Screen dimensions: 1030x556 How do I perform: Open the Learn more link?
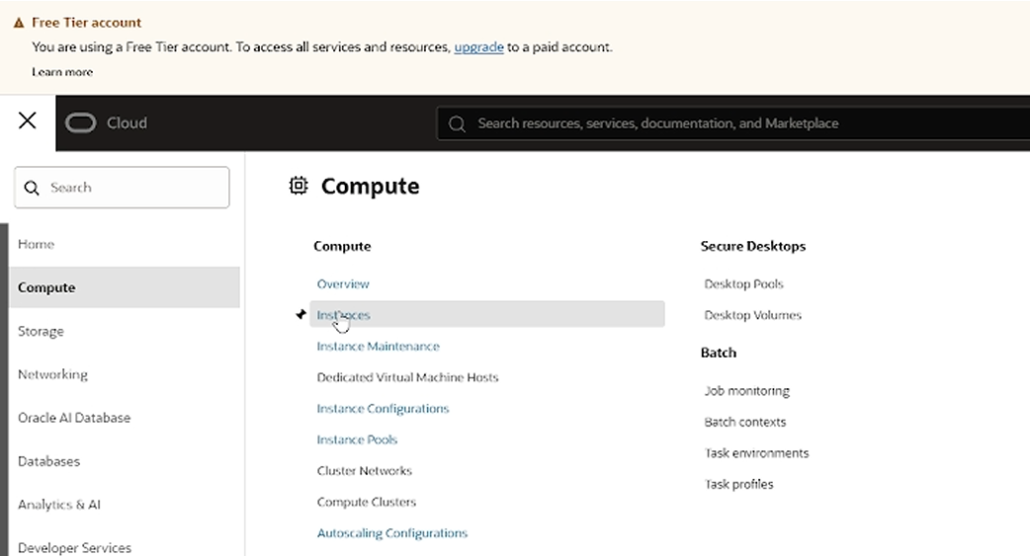tap(62, 72)
